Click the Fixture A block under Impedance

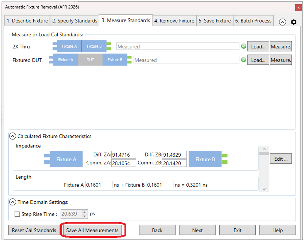[x=66, y=159]
